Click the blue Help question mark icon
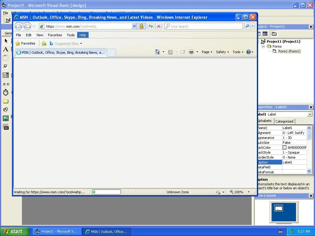The image size is (315, 236). [249, 52]
